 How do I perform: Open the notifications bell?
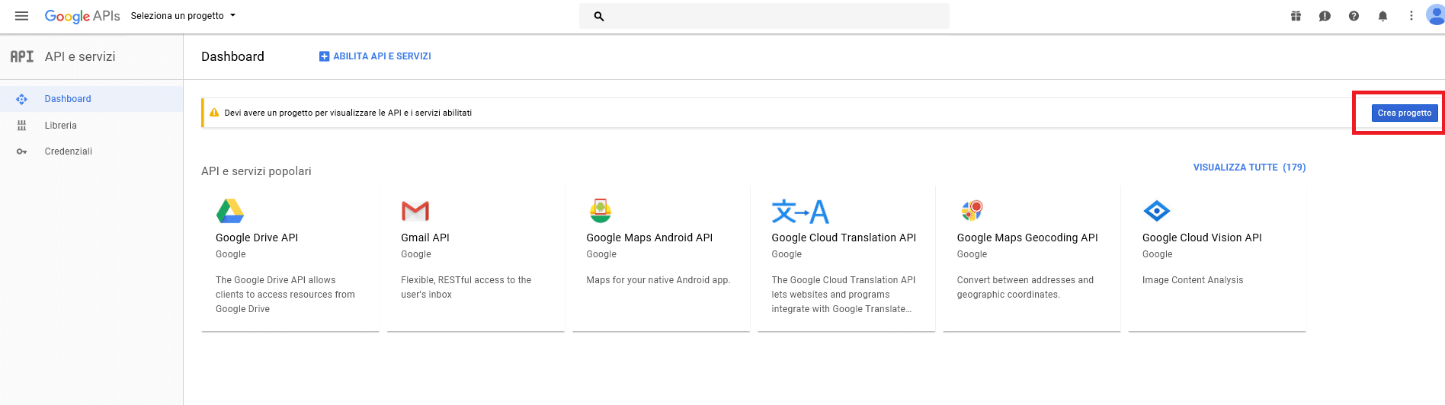pyautogui.click(x=1383, y=16)
